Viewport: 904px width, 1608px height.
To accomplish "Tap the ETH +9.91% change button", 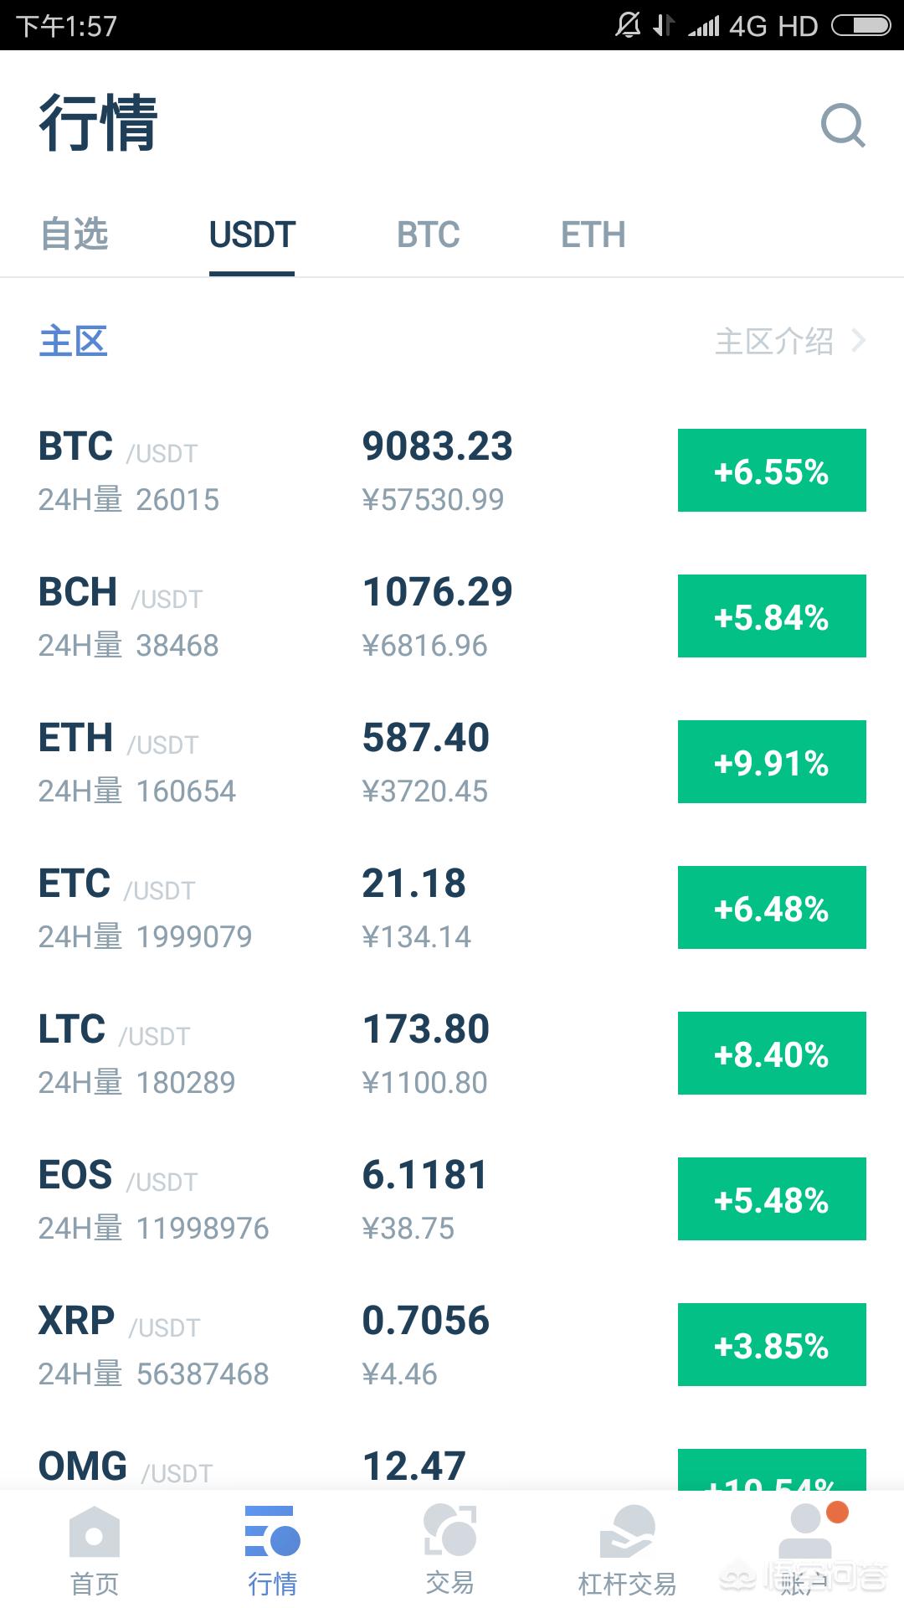I will [771, 762].
